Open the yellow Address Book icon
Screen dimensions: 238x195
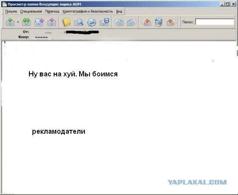click(x=66, y=22)
